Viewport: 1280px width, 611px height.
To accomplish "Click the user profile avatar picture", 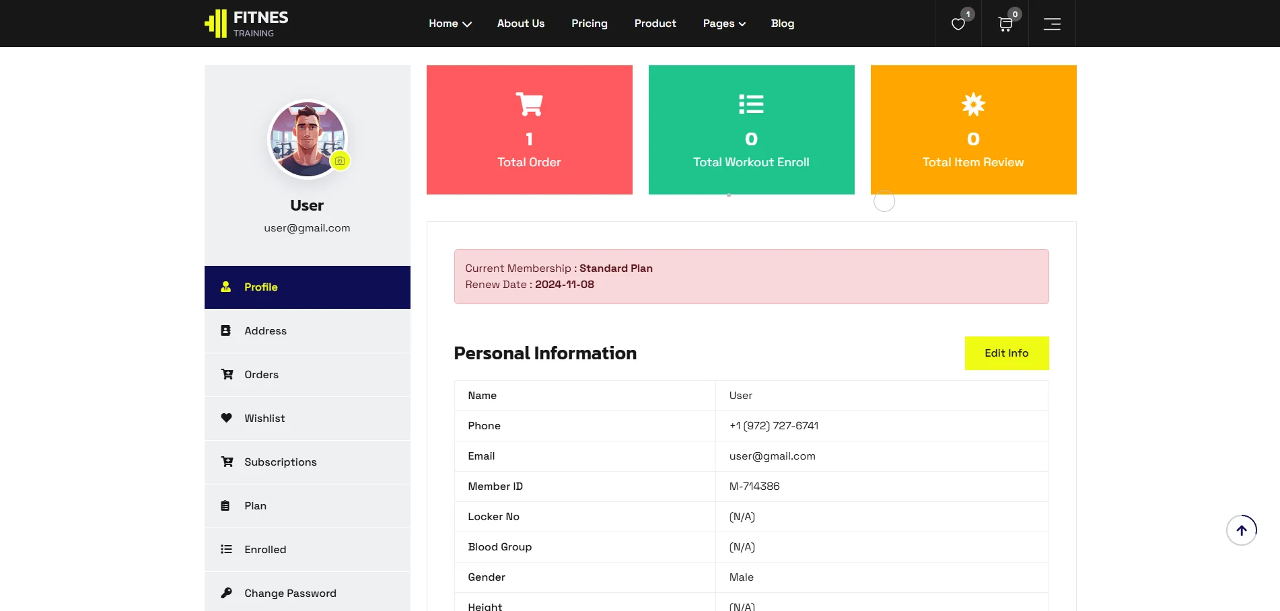I will 306,139.
